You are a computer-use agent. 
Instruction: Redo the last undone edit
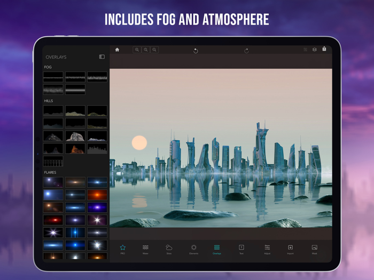(x=246, y=51)
